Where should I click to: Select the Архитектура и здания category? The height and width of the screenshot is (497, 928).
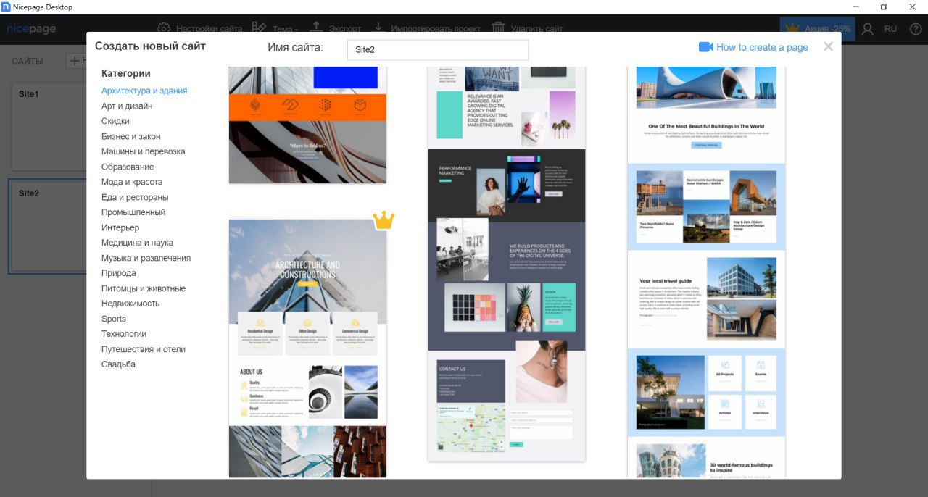tap(144, 91)
